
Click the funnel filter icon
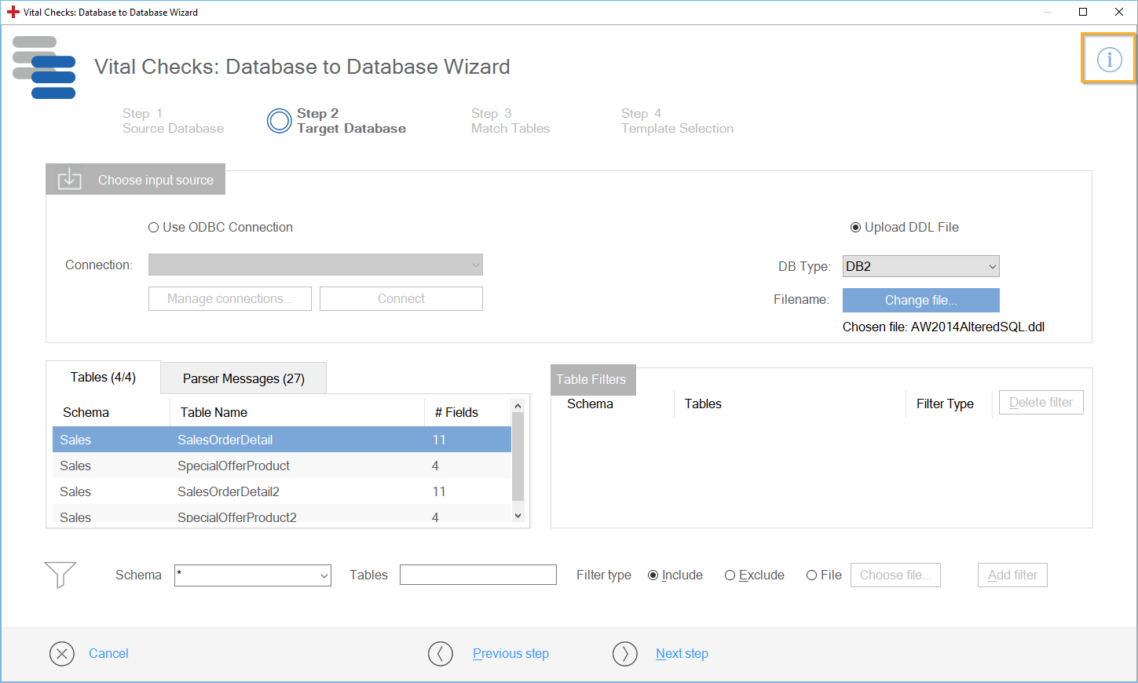[x=60, y=575]
